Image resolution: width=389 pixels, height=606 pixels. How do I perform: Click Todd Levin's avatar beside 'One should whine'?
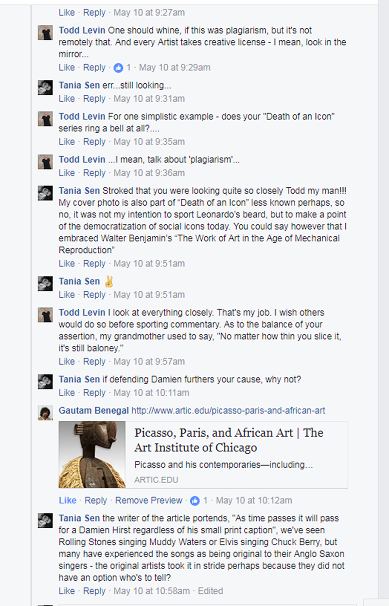tap(45, 33)
